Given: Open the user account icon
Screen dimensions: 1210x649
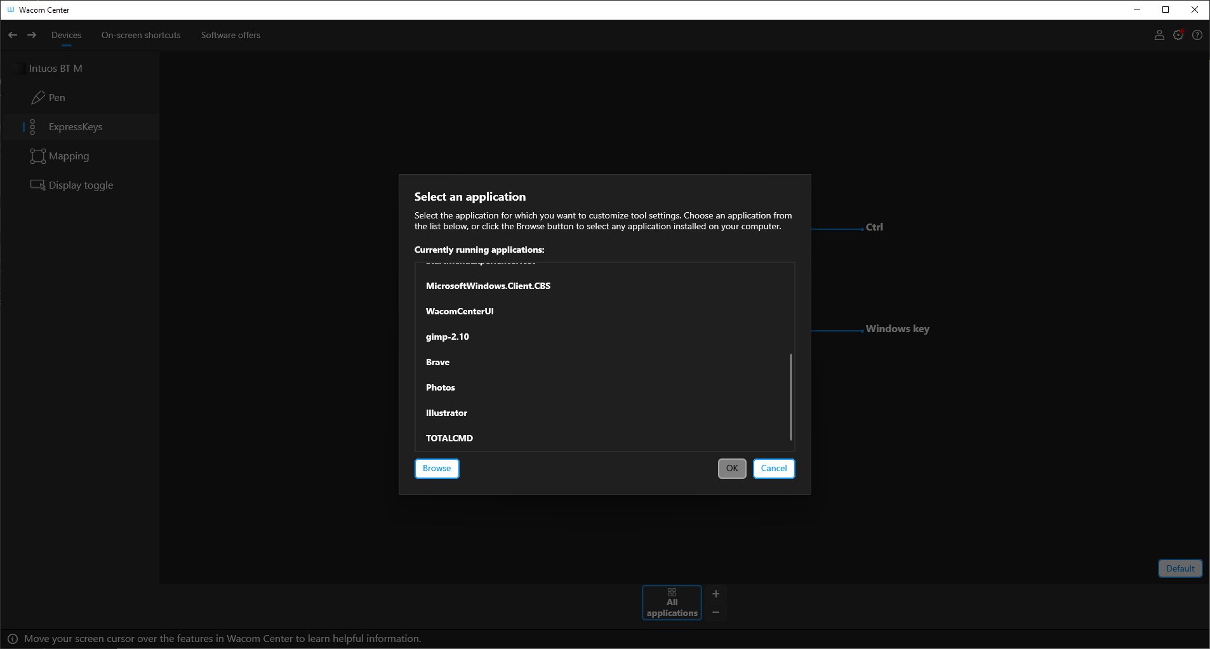Looking at the screenshot, I should pyautogui.click(x=1159, y=36).
